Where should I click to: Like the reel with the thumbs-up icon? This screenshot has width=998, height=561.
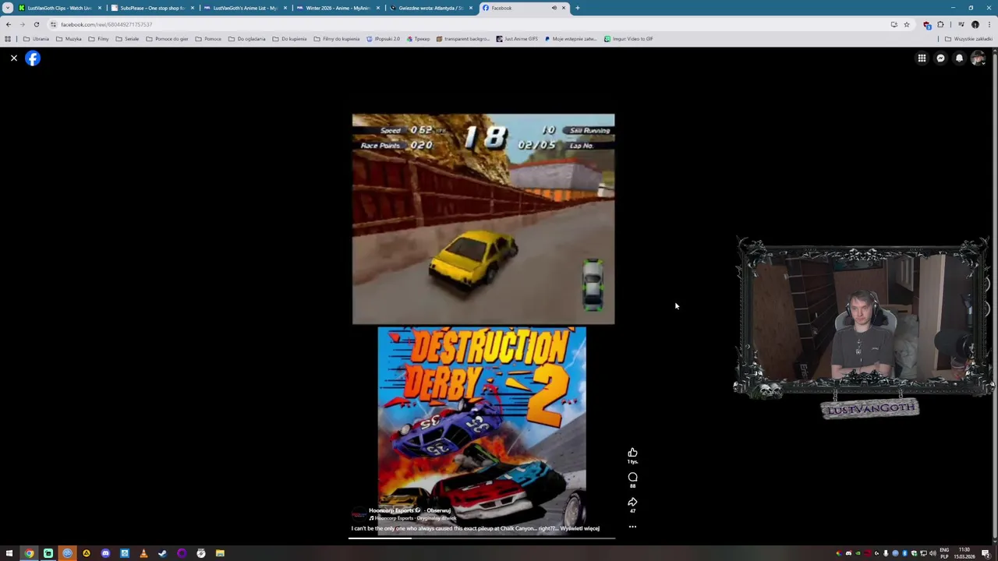[632, 452]
